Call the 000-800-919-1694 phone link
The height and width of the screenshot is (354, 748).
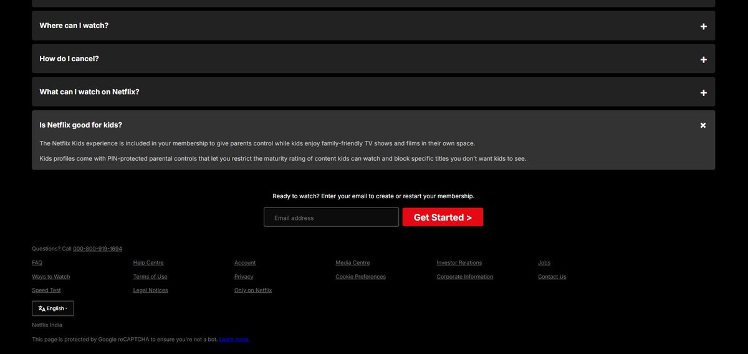pos(97,249)
